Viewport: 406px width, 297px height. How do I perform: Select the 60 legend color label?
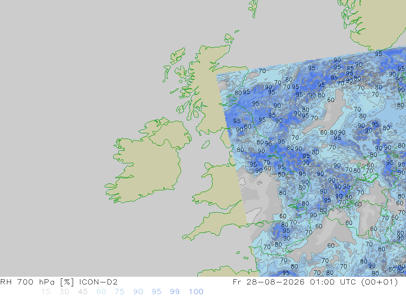coord(101,292)
